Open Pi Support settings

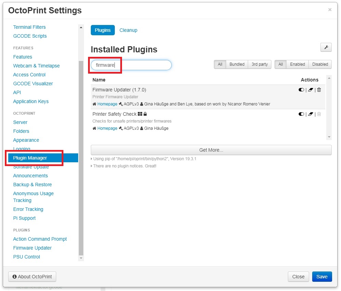24,218
